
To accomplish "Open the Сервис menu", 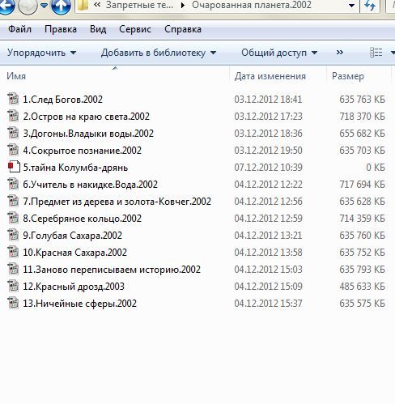I will coord(135,29).
